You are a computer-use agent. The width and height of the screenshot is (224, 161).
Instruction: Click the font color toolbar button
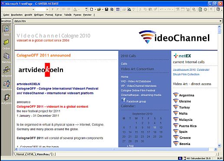click(75, 10)
